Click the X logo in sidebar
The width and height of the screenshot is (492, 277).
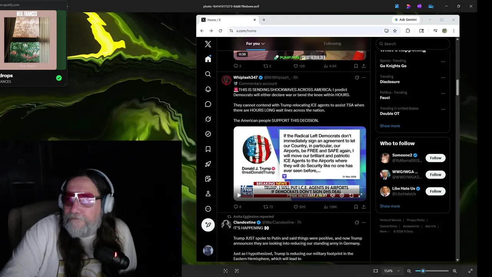tap(208, 44)
